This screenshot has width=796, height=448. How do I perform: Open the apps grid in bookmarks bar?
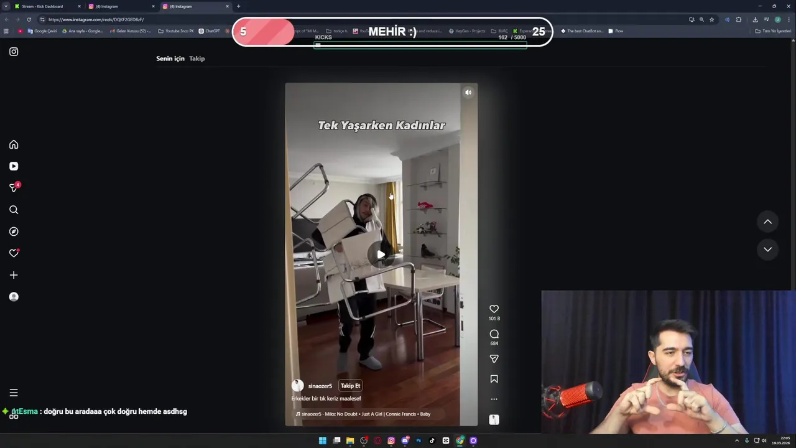coord(6,31)
